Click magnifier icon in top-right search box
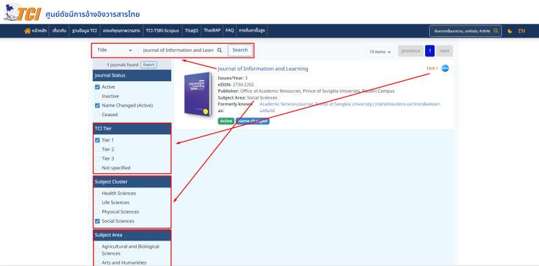 click(496, 31)
